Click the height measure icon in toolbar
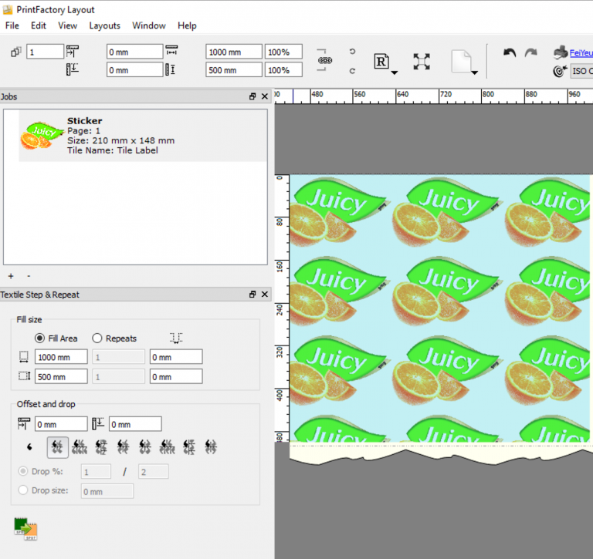This screenshot has height=559, width=593. [170, 69]
